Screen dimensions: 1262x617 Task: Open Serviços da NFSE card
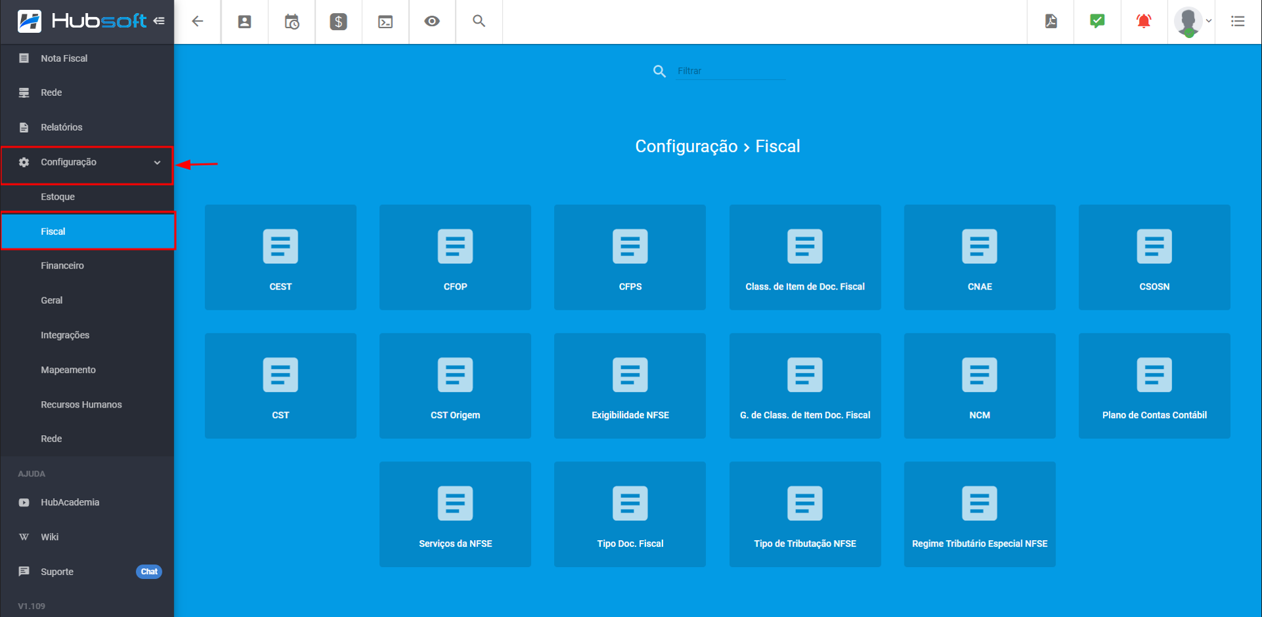[x=455, y=515]
